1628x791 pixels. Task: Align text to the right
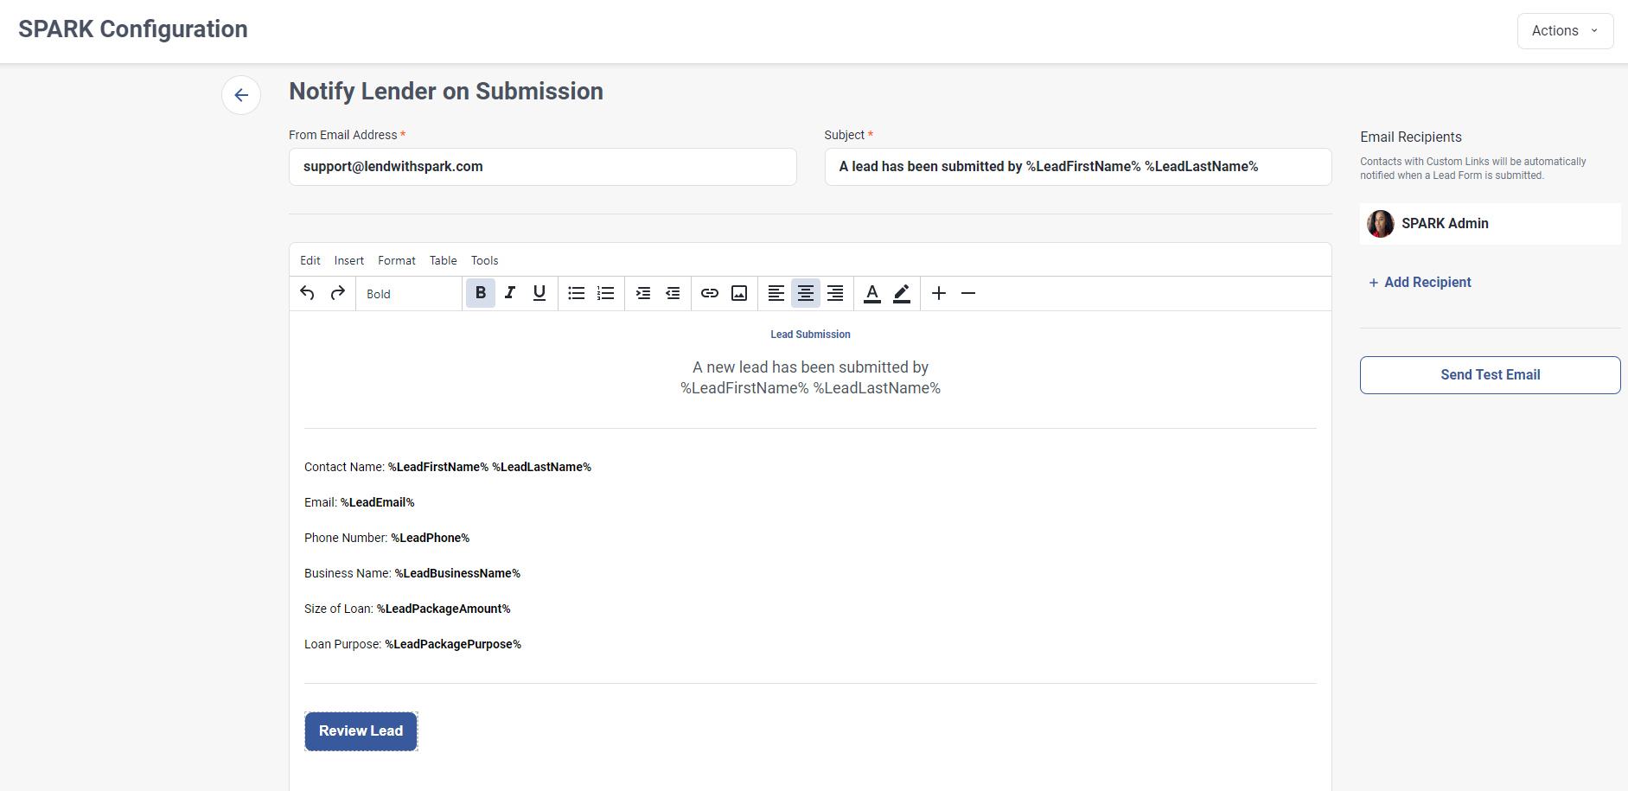(835, 293)
